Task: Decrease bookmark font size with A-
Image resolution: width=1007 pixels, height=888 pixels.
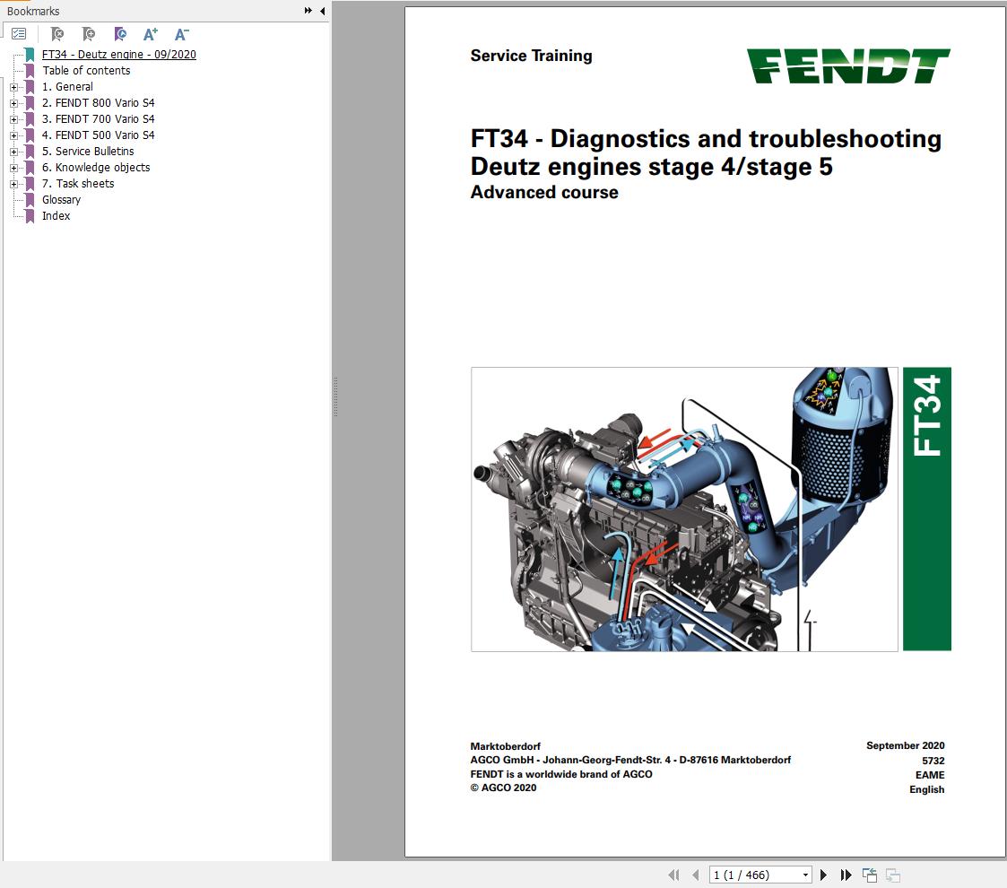Action: click(x=182, y=34)
